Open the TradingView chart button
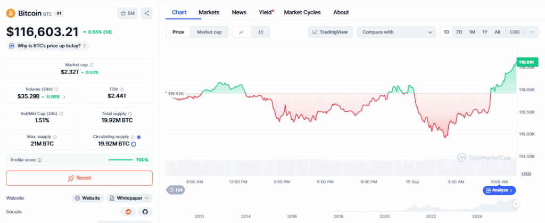 click(330, 32)
